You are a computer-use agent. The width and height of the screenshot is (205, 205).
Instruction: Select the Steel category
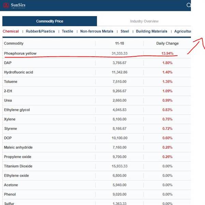(x=125, y=31)
